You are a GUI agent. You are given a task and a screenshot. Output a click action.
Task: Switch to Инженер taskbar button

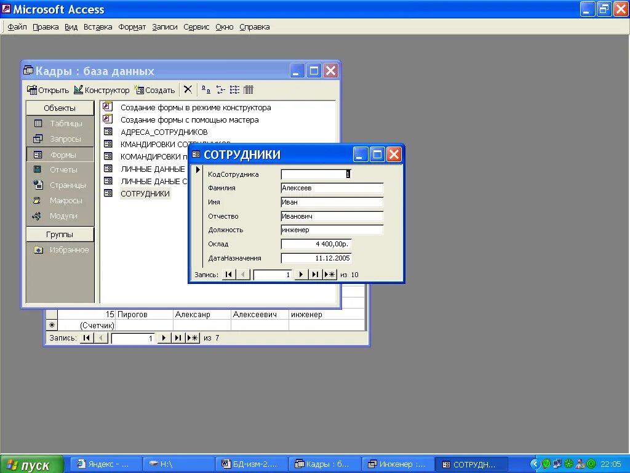tap(398, 464)
